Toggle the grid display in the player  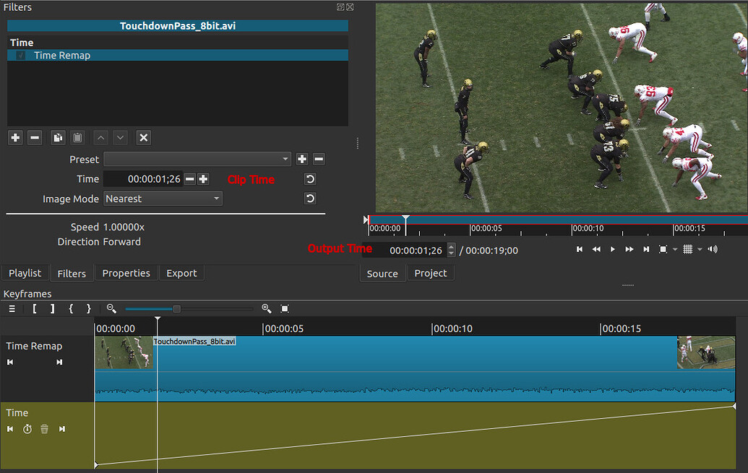point(689,249)
